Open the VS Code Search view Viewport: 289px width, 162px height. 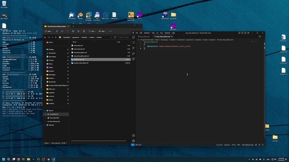[134, 43]
